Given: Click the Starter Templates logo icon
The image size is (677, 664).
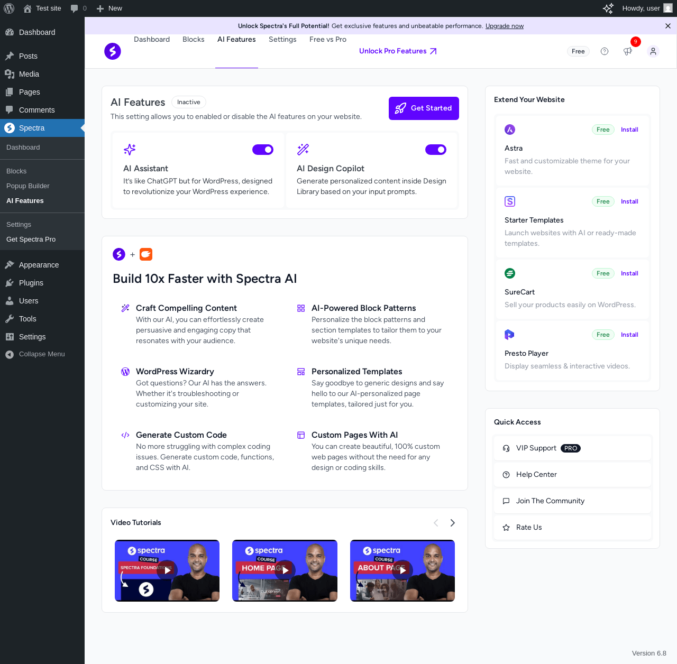Looking at the screenshot, I should pos(510,201).
